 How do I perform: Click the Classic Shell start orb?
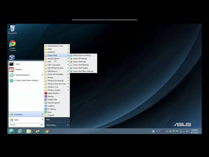click(x=11, y=131)
